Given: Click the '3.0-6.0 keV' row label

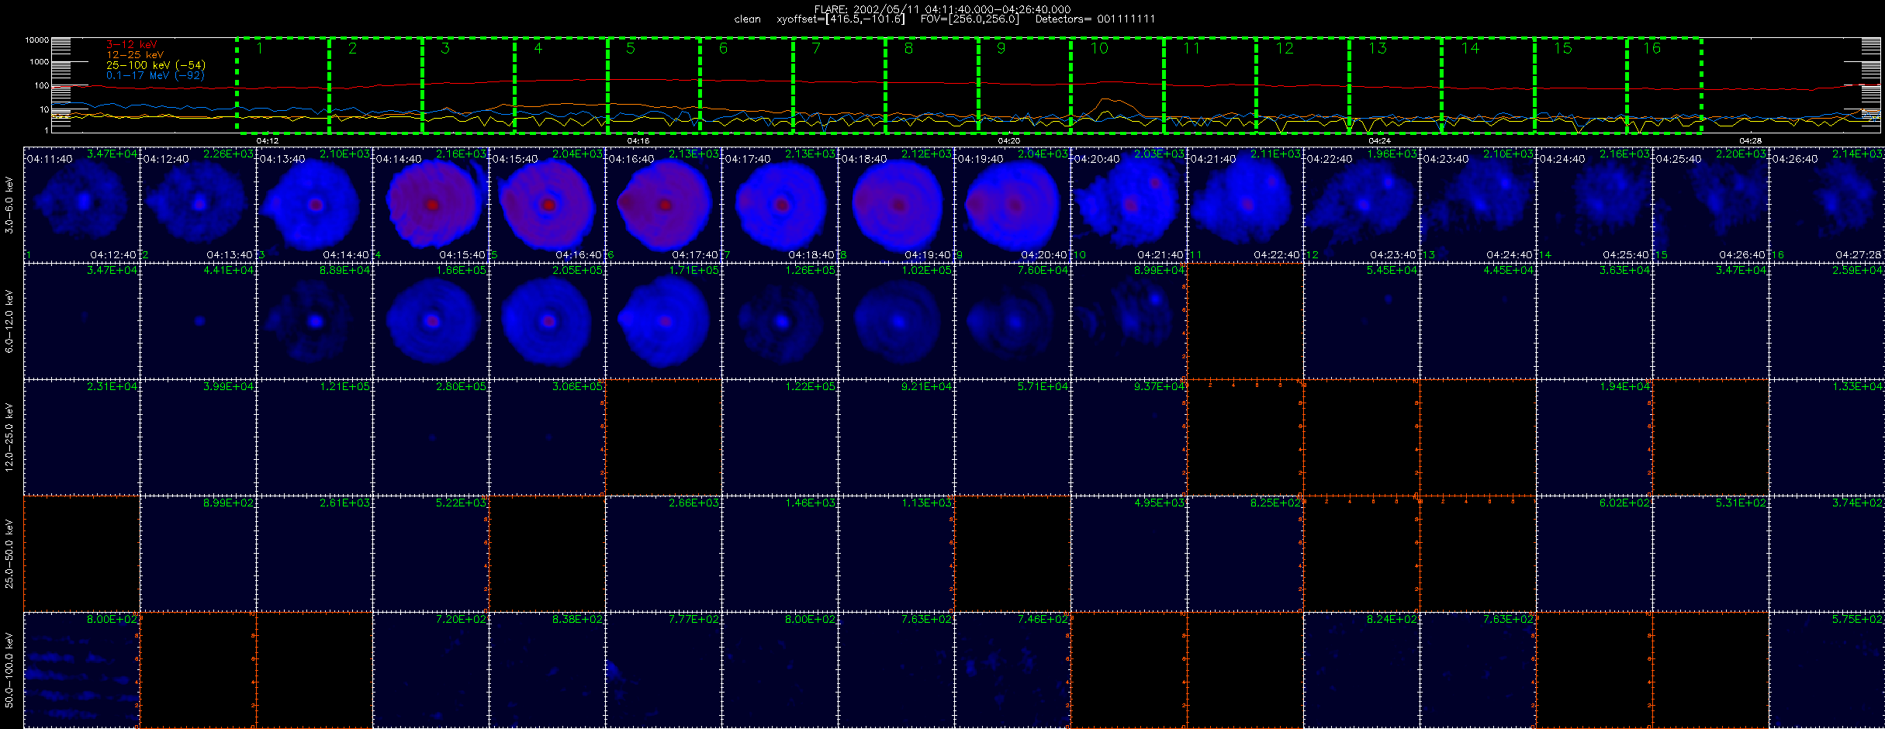Looking at the screenshot, I should pos(9,205).
